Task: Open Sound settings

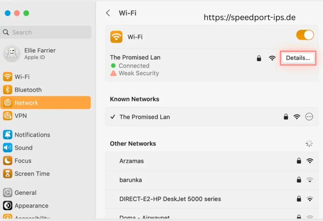Action: 24,148
